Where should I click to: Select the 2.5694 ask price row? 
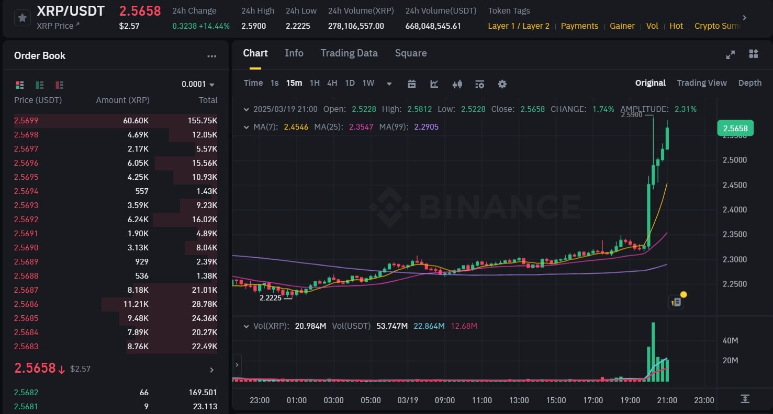click(x=116, y=191)
